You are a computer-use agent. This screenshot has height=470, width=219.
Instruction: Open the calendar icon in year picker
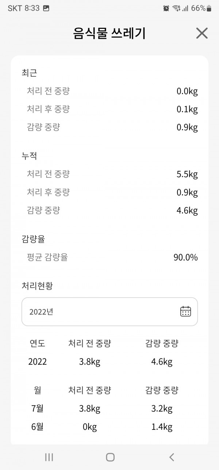coord(186,312)
